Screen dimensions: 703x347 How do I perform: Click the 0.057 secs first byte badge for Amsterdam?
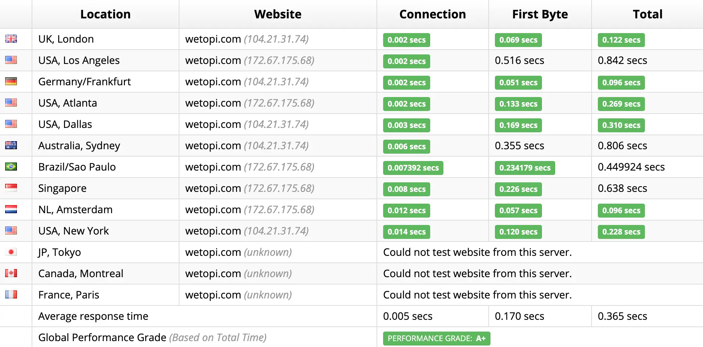[x=518, y=211]
